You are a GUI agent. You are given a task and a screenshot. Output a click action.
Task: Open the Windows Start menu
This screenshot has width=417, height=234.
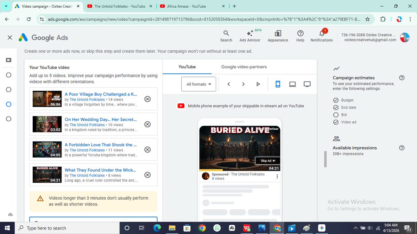(8, 228)
